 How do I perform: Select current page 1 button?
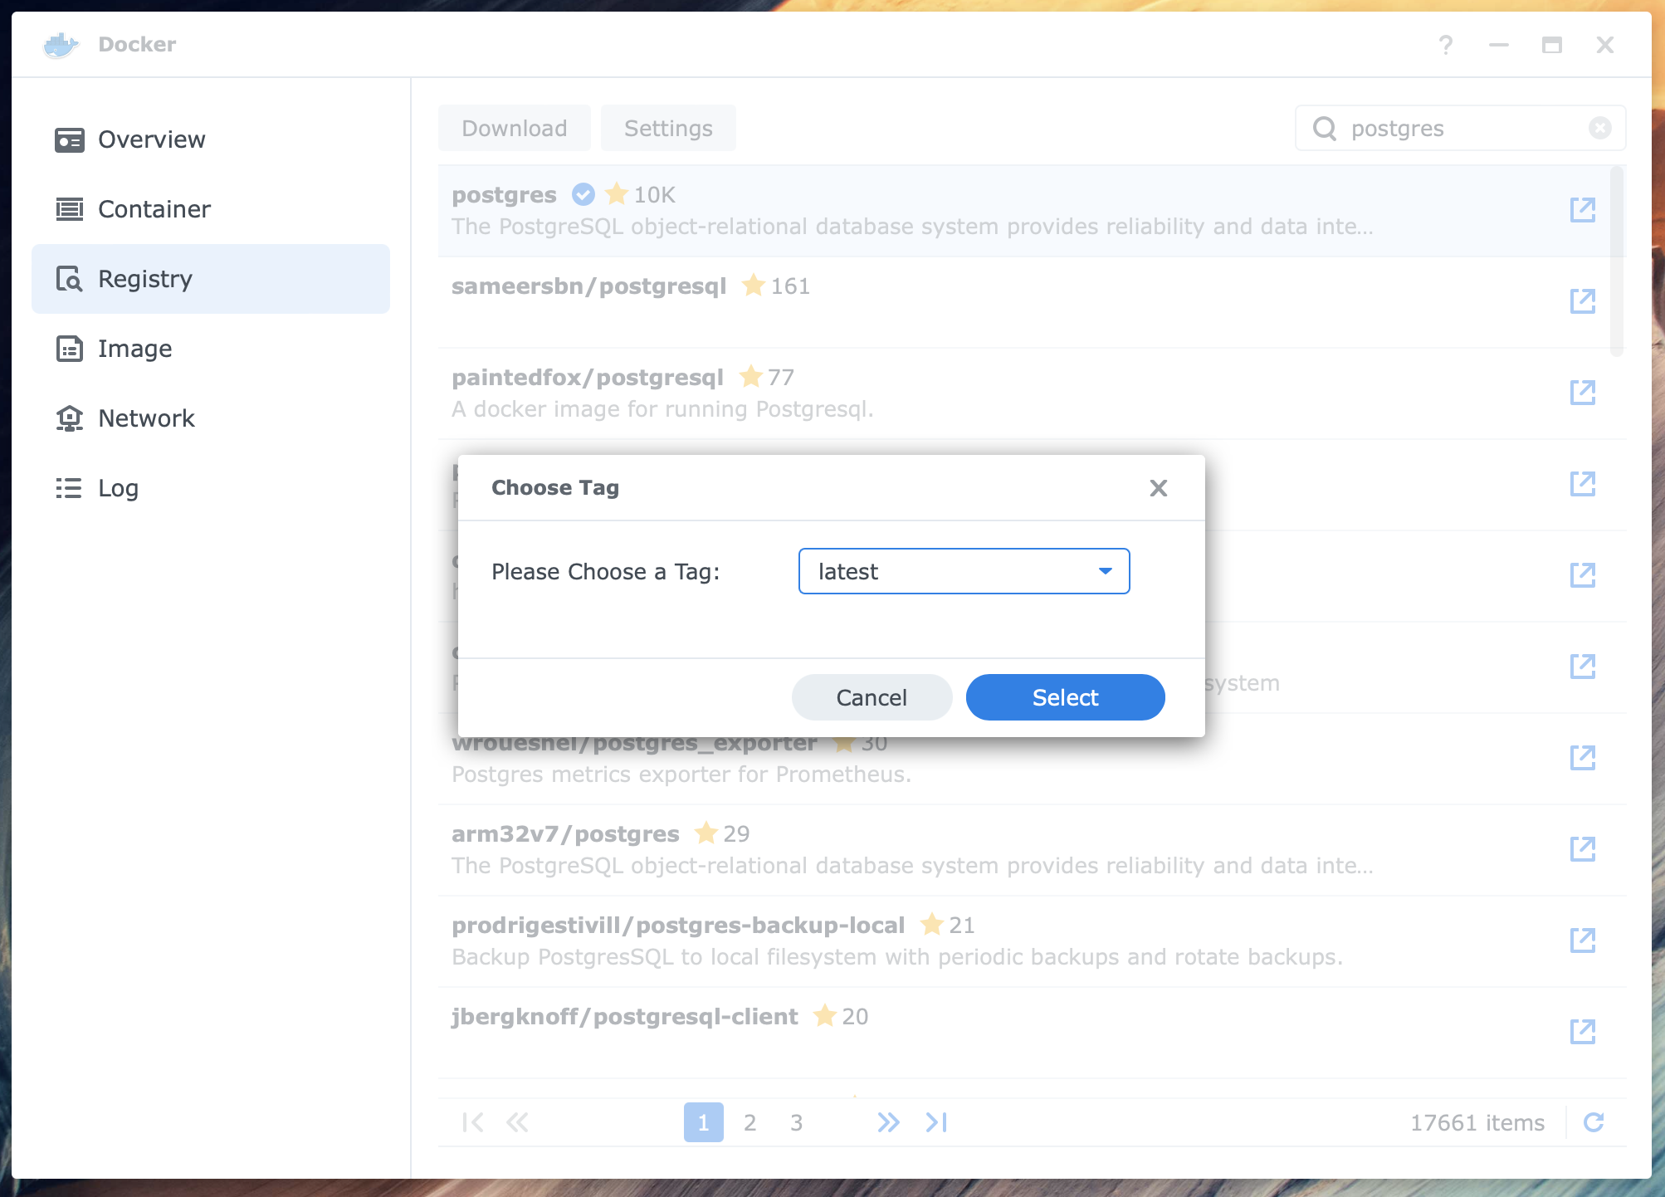704,1122
